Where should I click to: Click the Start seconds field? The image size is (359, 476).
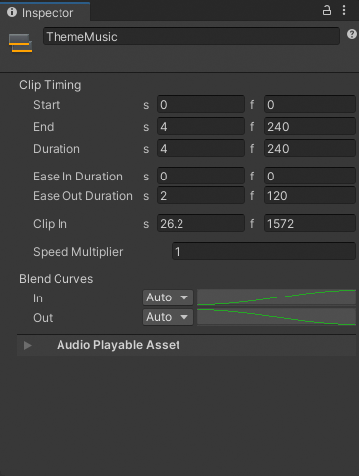click(x=200, y=105)
